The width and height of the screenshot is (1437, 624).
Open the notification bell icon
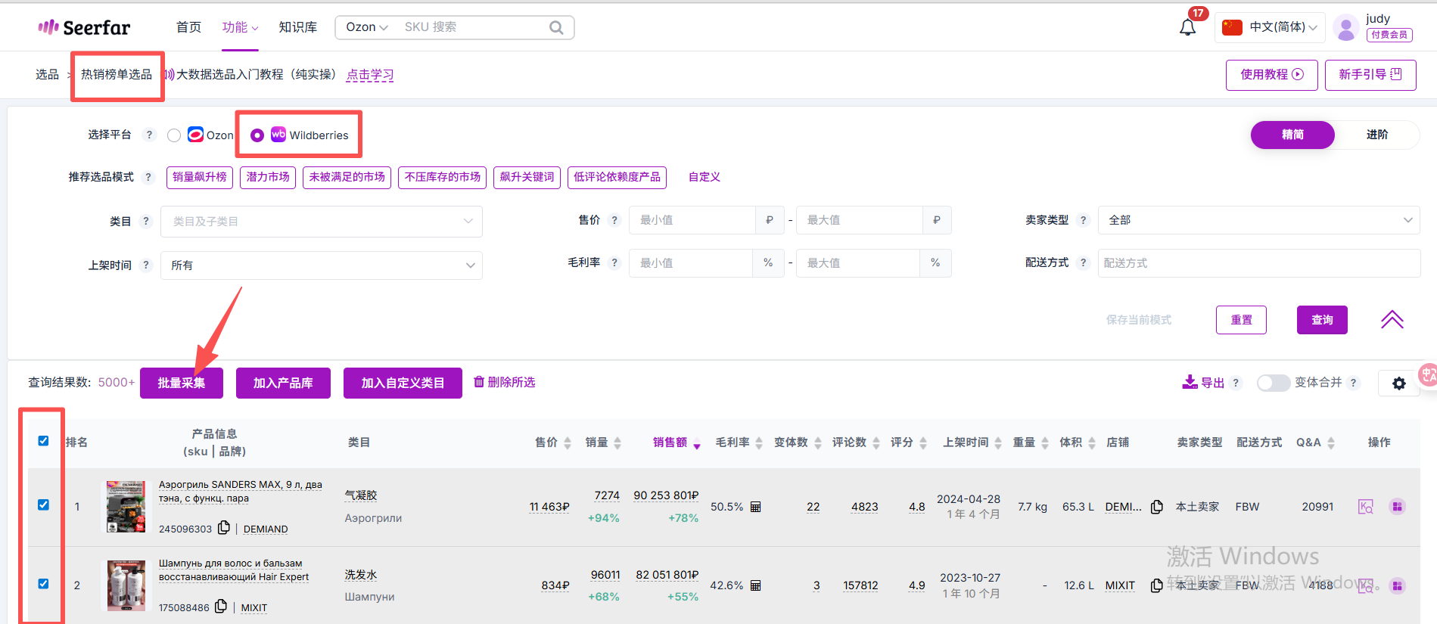pyautogui.click(x=1187, y=28)
